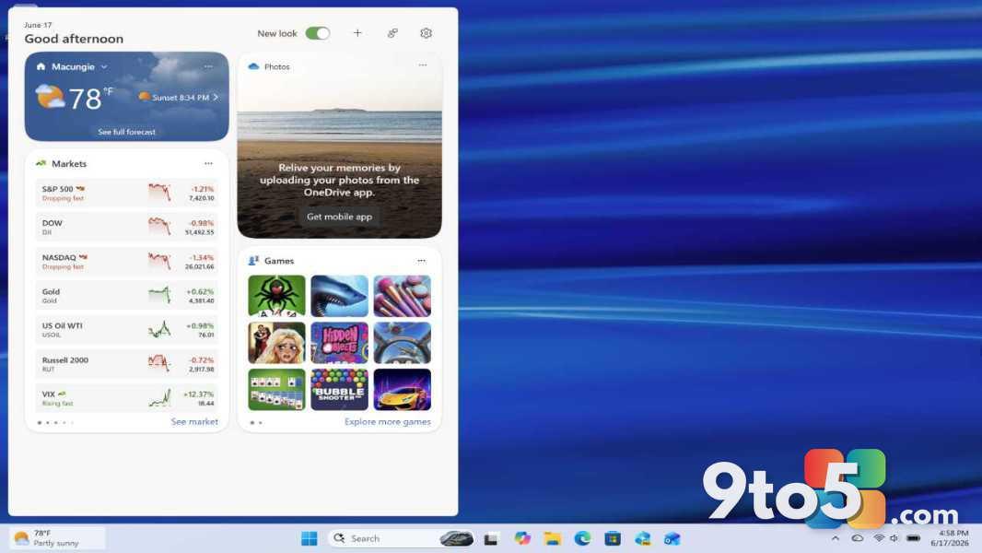Image resolution: width=982 pixels, height=553 pixels.
Task: Select the S&P 500 market row
Action: click(x=127, y=193)
